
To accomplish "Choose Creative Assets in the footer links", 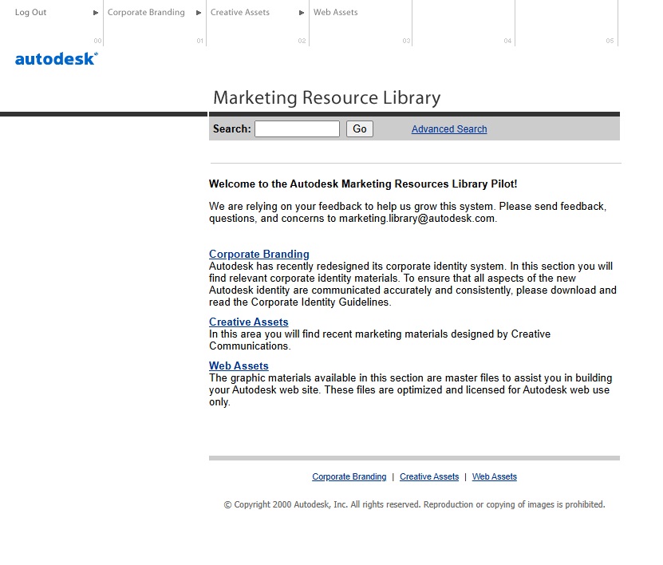I will click(429, 477).
